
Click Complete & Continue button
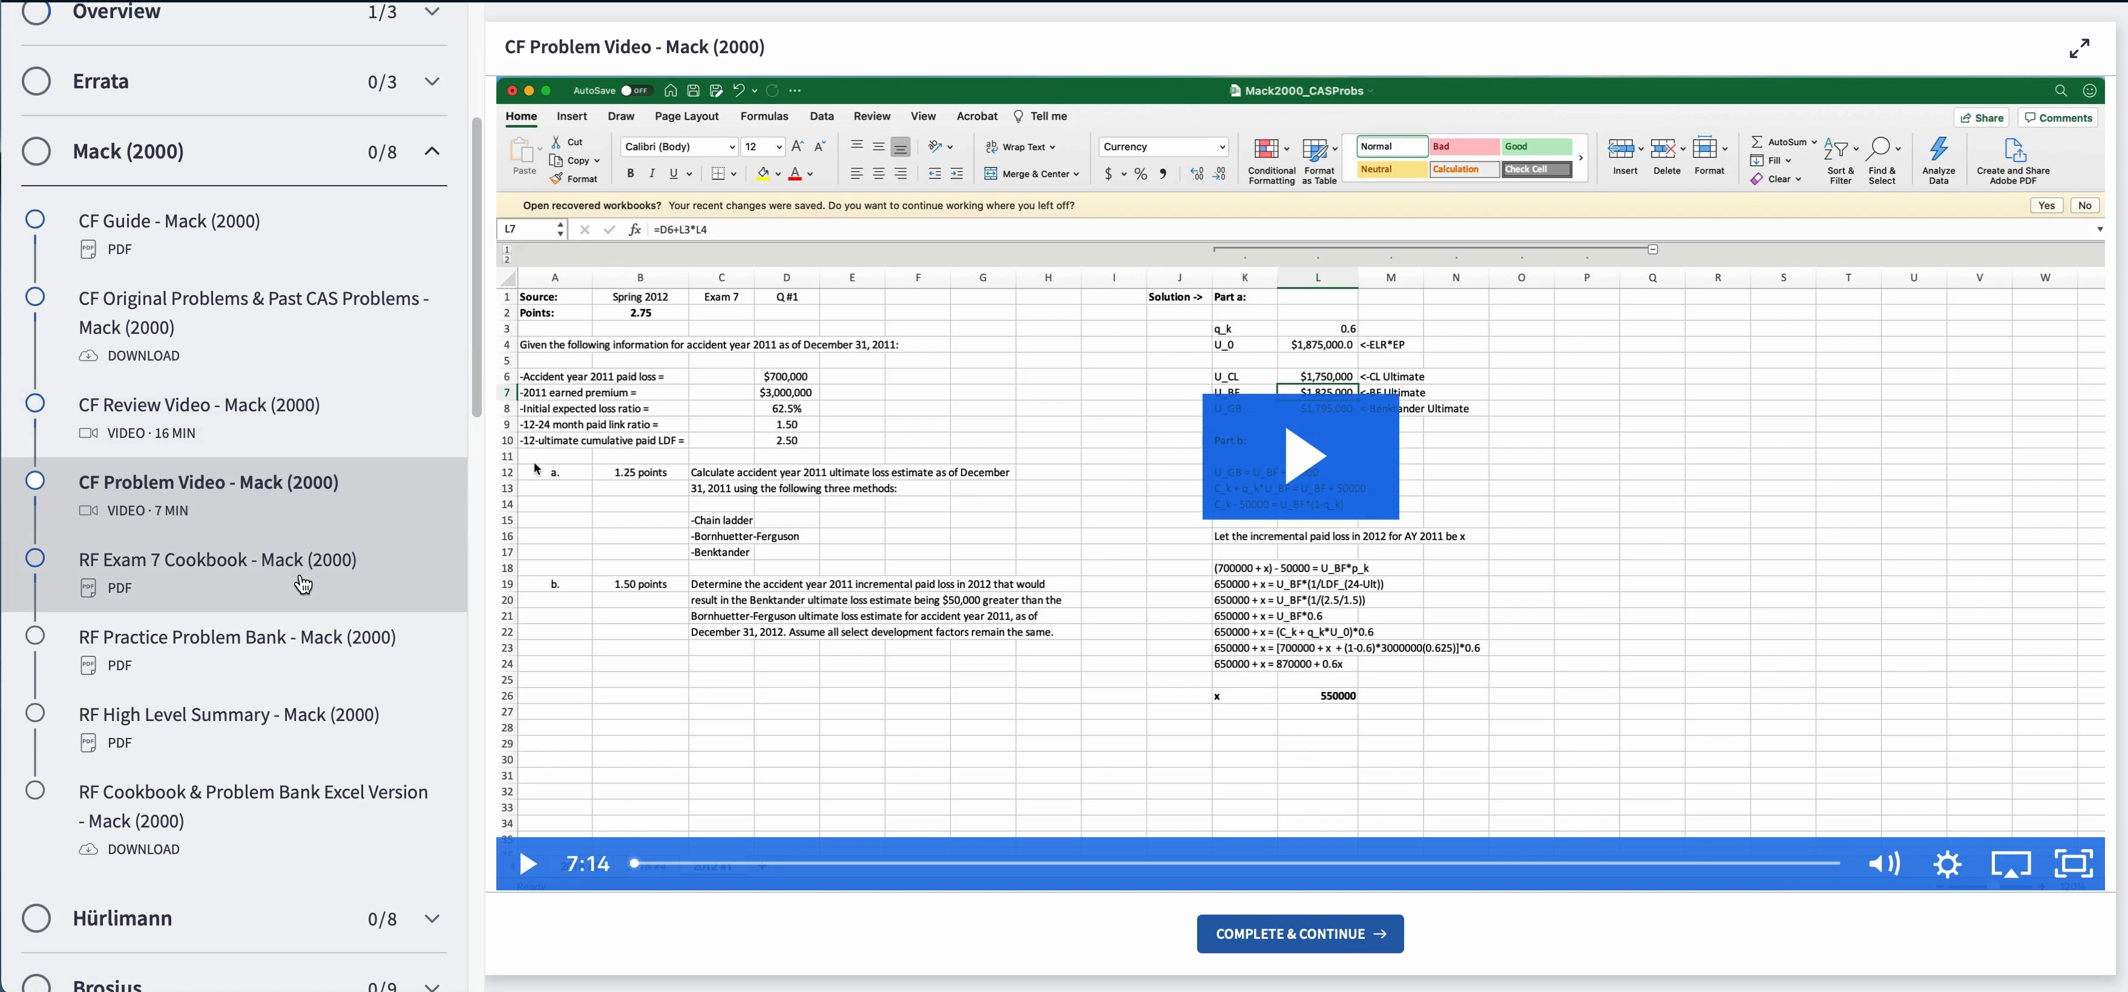[1300, 933]
